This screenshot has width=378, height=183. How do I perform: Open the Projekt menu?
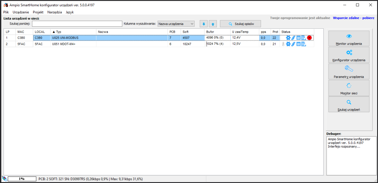tap(38, 12)
